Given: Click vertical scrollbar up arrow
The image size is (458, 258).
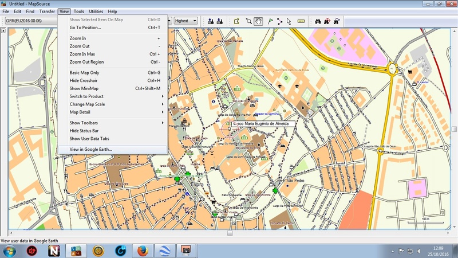Looking at the screenshot, I should point(454,31).
